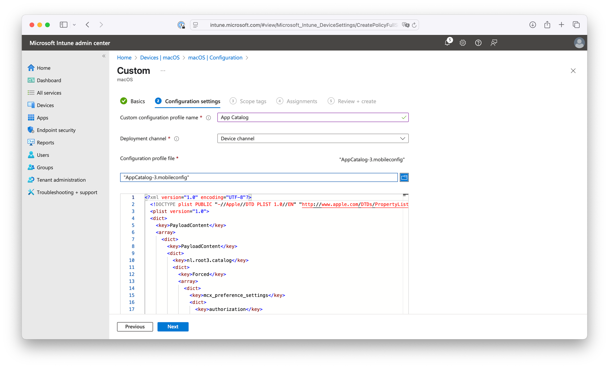The image size is (609, 368).
Task: Click the Home breadcrumb link
Action: (124, 58)
